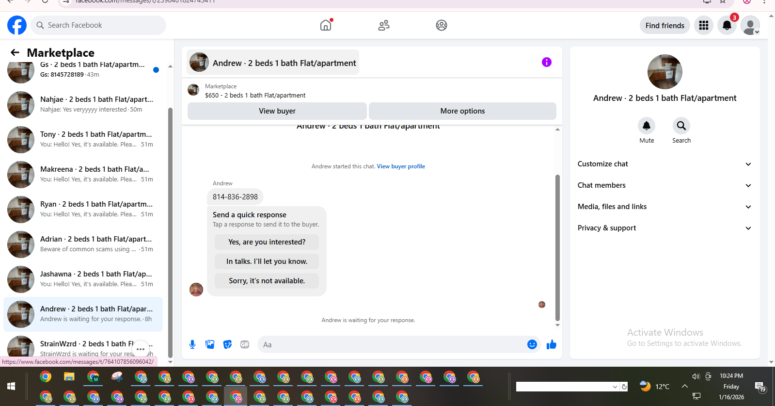Viewport: 775px width, 406px height.
Task: Expand the Customize chat section
Action: point(664,164)
